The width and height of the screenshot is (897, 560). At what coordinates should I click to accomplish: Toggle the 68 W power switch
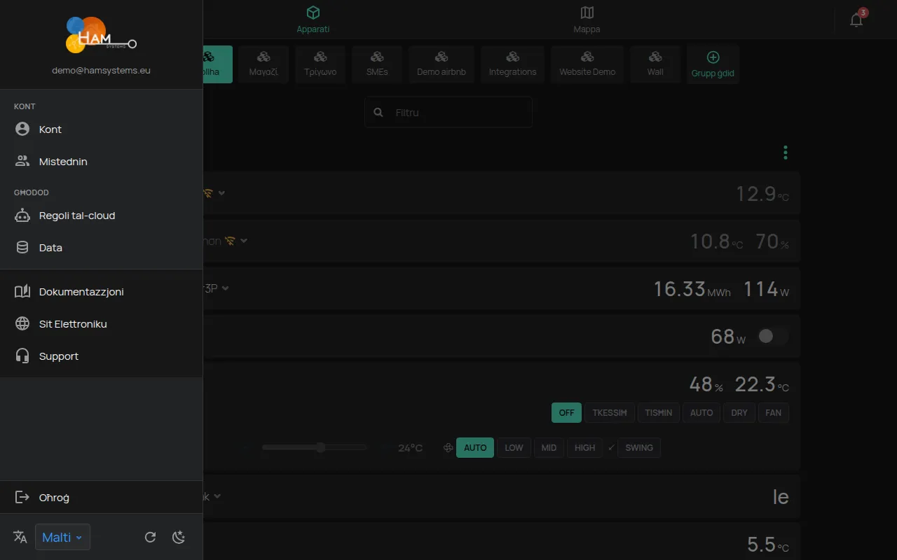tap(772, 337)
